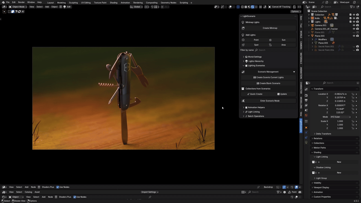Expand the World Settings section
This screenshot has height=203, width=361.
(x=243, y=57)
